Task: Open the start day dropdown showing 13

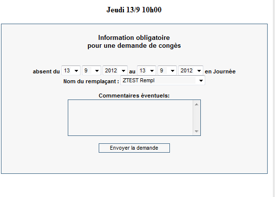Action: [71, 70]
